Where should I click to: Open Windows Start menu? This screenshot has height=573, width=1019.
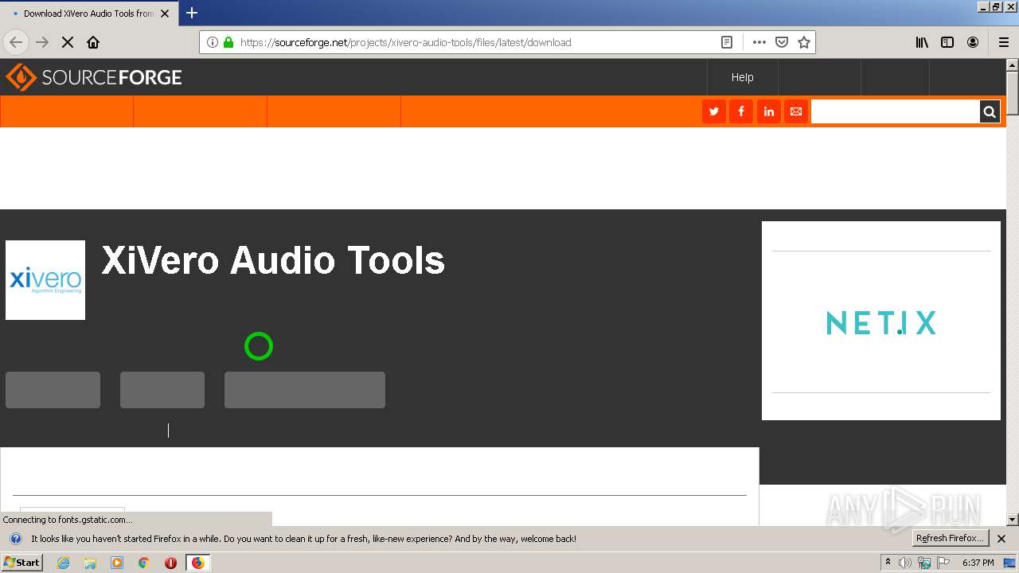point(22,563)
